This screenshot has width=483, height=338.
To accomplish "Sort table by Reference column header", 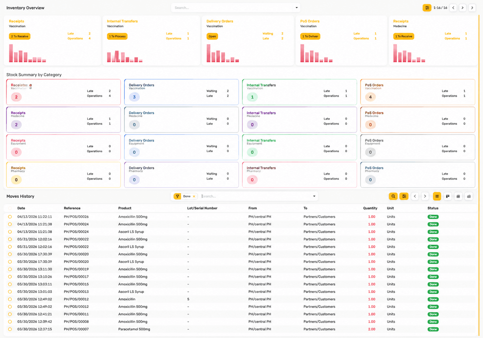I will pyautogui.click(x=72, y=208).
